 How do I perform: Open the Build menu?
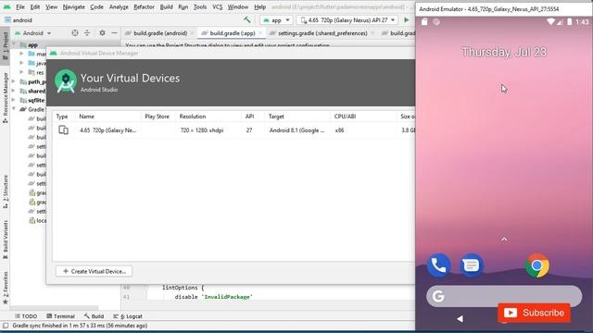click(166, 6)
